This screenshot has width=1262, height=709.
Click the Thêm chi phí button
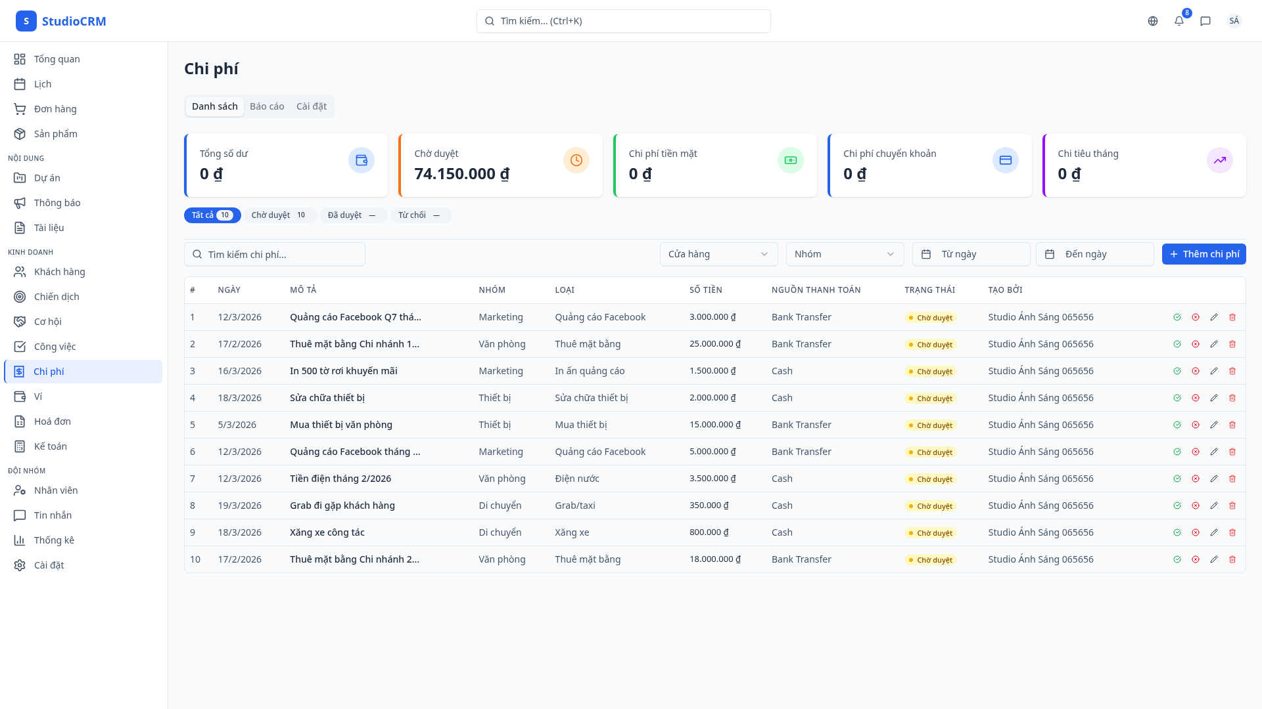pyautogui.click(x=1204, y=254)
